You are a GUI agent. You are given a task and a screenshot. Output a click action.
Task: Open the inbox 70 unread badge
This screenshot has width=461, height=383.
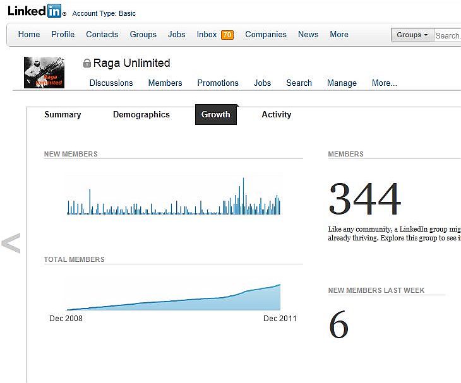click(x=227, y=35)
